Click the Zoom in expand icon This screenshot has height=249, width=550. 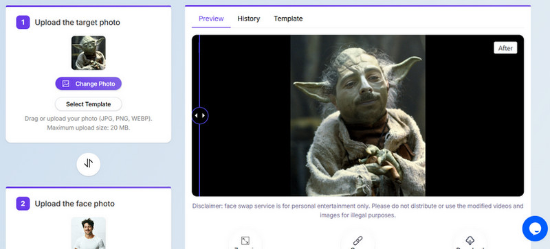[245, 241]
